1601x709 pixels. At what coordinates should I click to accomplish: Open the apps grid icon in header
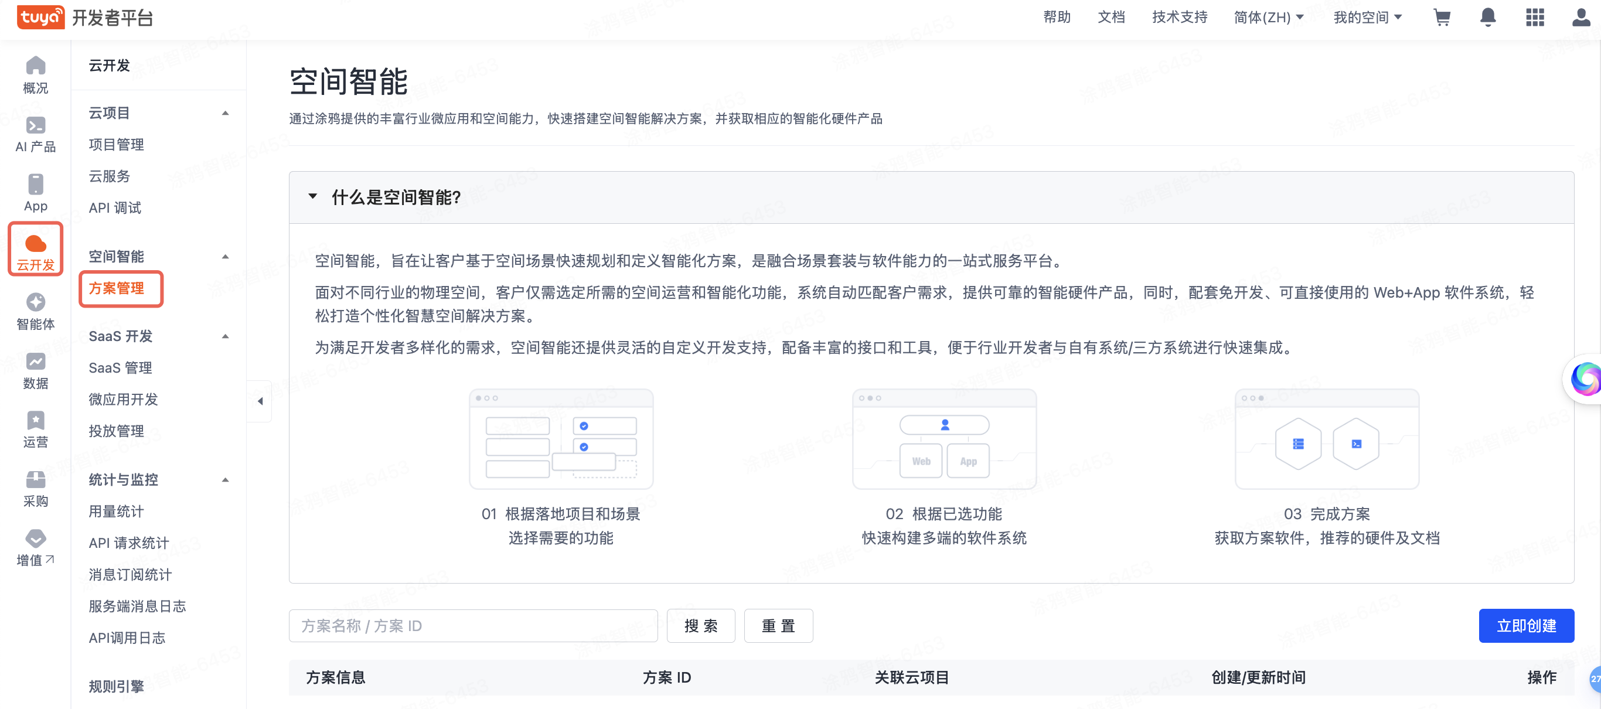1535,18
